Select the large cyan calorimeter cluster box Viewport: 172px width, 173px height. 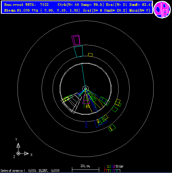tap(78, 52)
